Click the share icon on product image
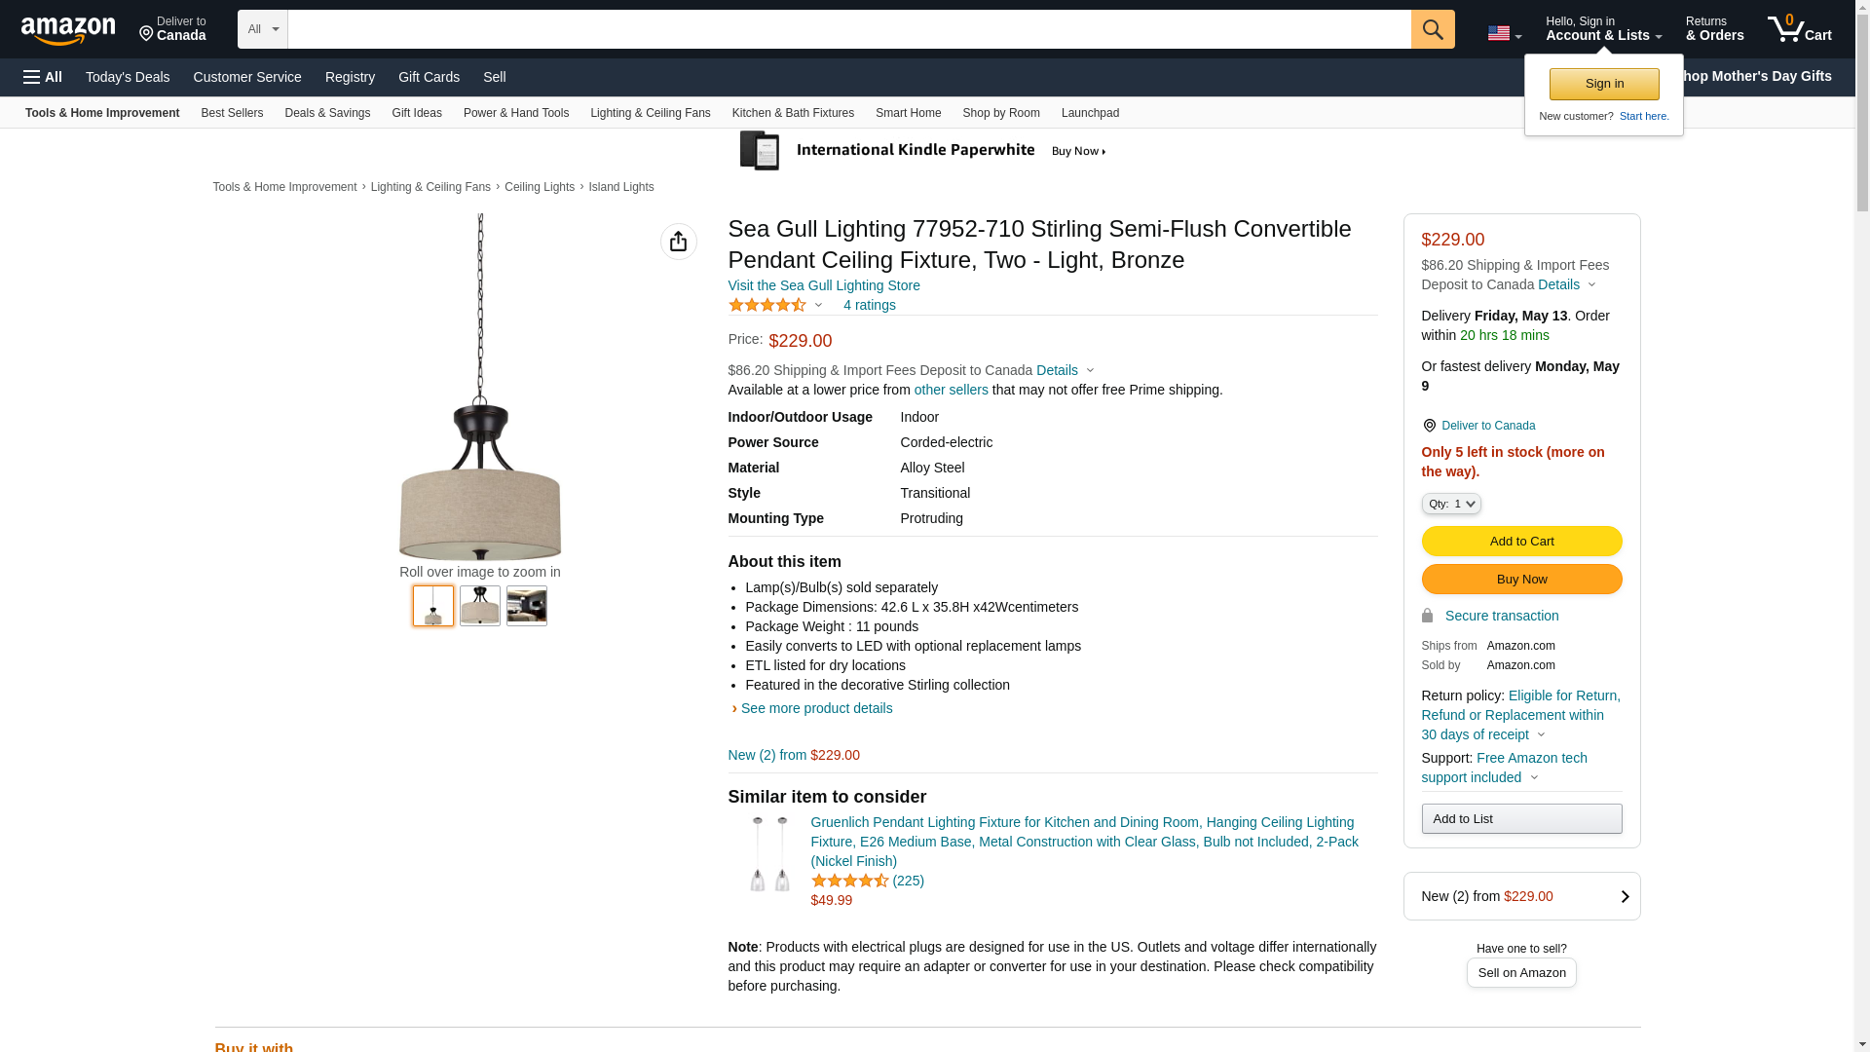This screenshot has width=1870, height=1052. pos(678,242)
